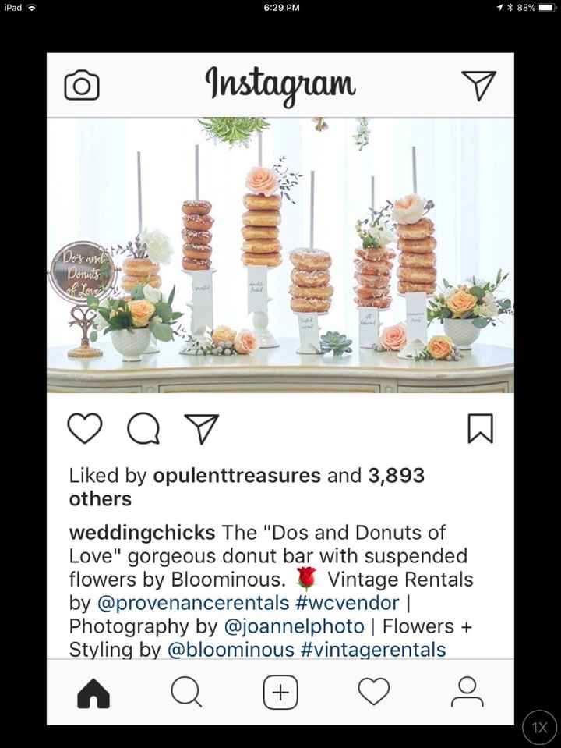Share the post via the send arrow icon

[x=201, y=427]
